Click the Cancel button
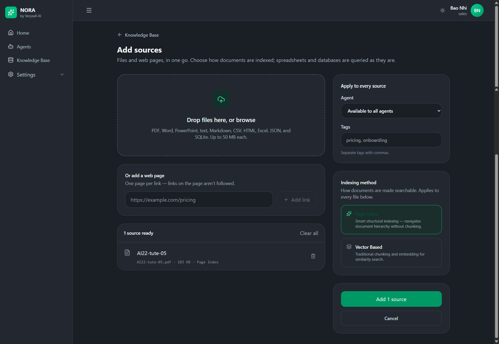Image resolution: width=499 pixels, height=344 pixels. [x=391, y=318]
